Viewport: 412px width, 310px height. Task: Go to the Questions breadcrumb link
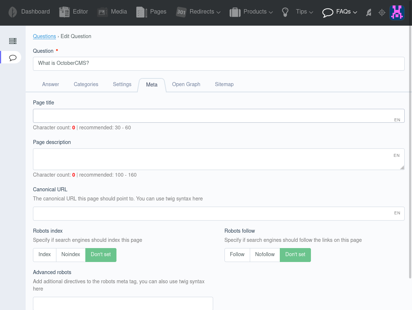[x=44, y=36]
